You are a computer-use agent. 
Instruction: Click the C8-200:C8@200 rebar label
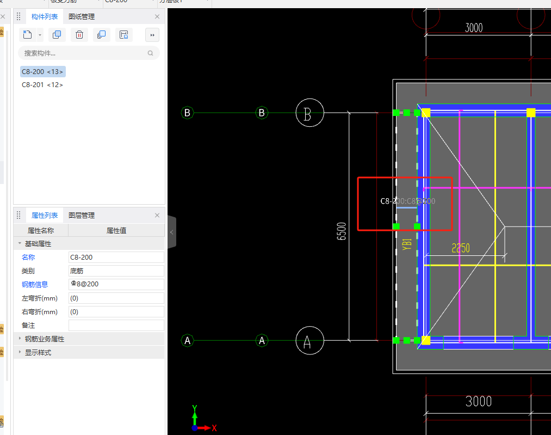pos(407,201)
